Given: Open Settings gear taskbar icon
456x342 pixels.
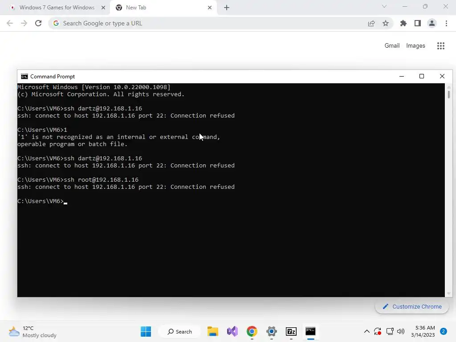Looking at the screenshot, I should click(271, 331).
